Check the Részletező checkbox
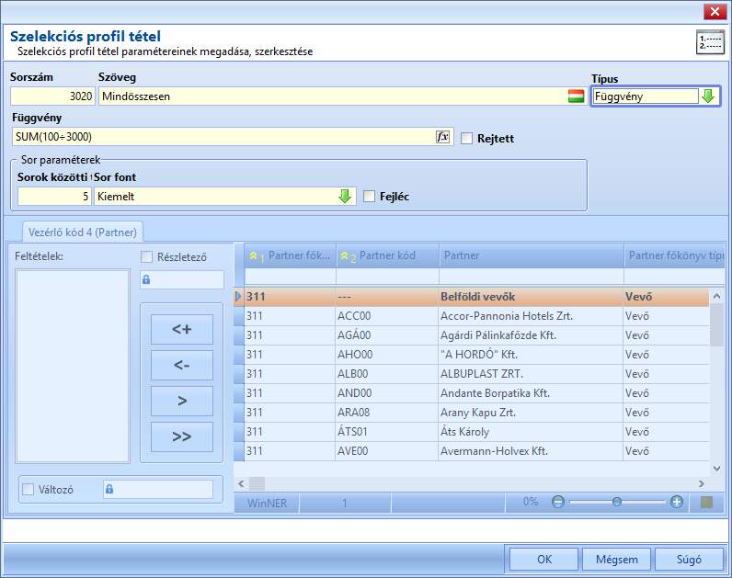Screen dimensions: 732x578 point(146,257)
